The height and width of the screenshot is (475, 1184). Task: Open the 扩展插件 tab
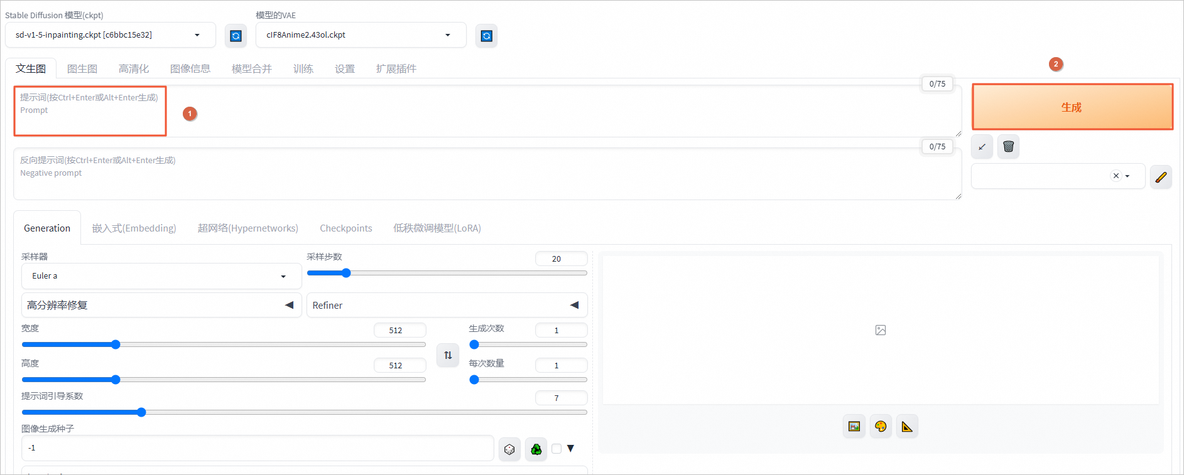[396, 69]
